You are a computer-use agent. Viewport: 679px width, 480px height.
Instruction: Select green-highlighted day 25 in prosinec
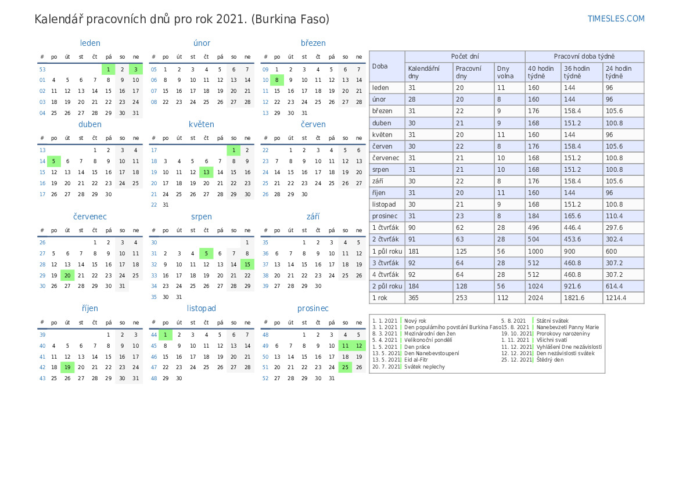(x=345, y=367)
